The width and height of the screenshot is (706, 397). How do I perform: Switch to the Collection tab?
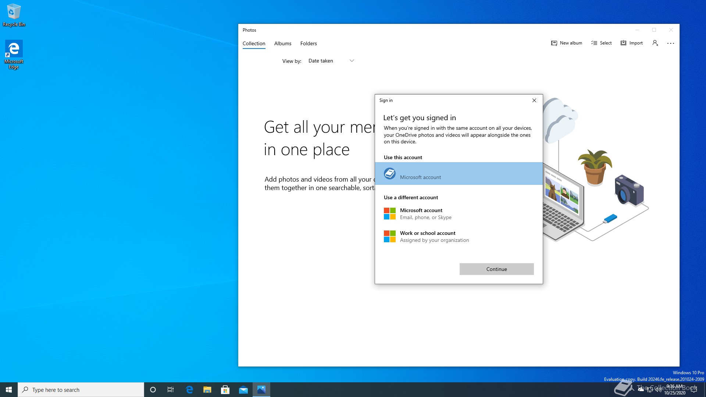(254, 43)
